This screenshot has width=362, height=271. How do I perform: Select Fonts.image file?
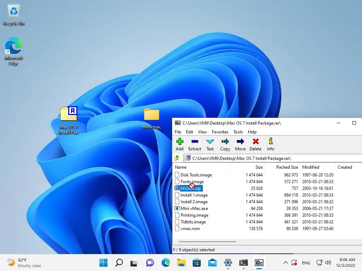192,182
